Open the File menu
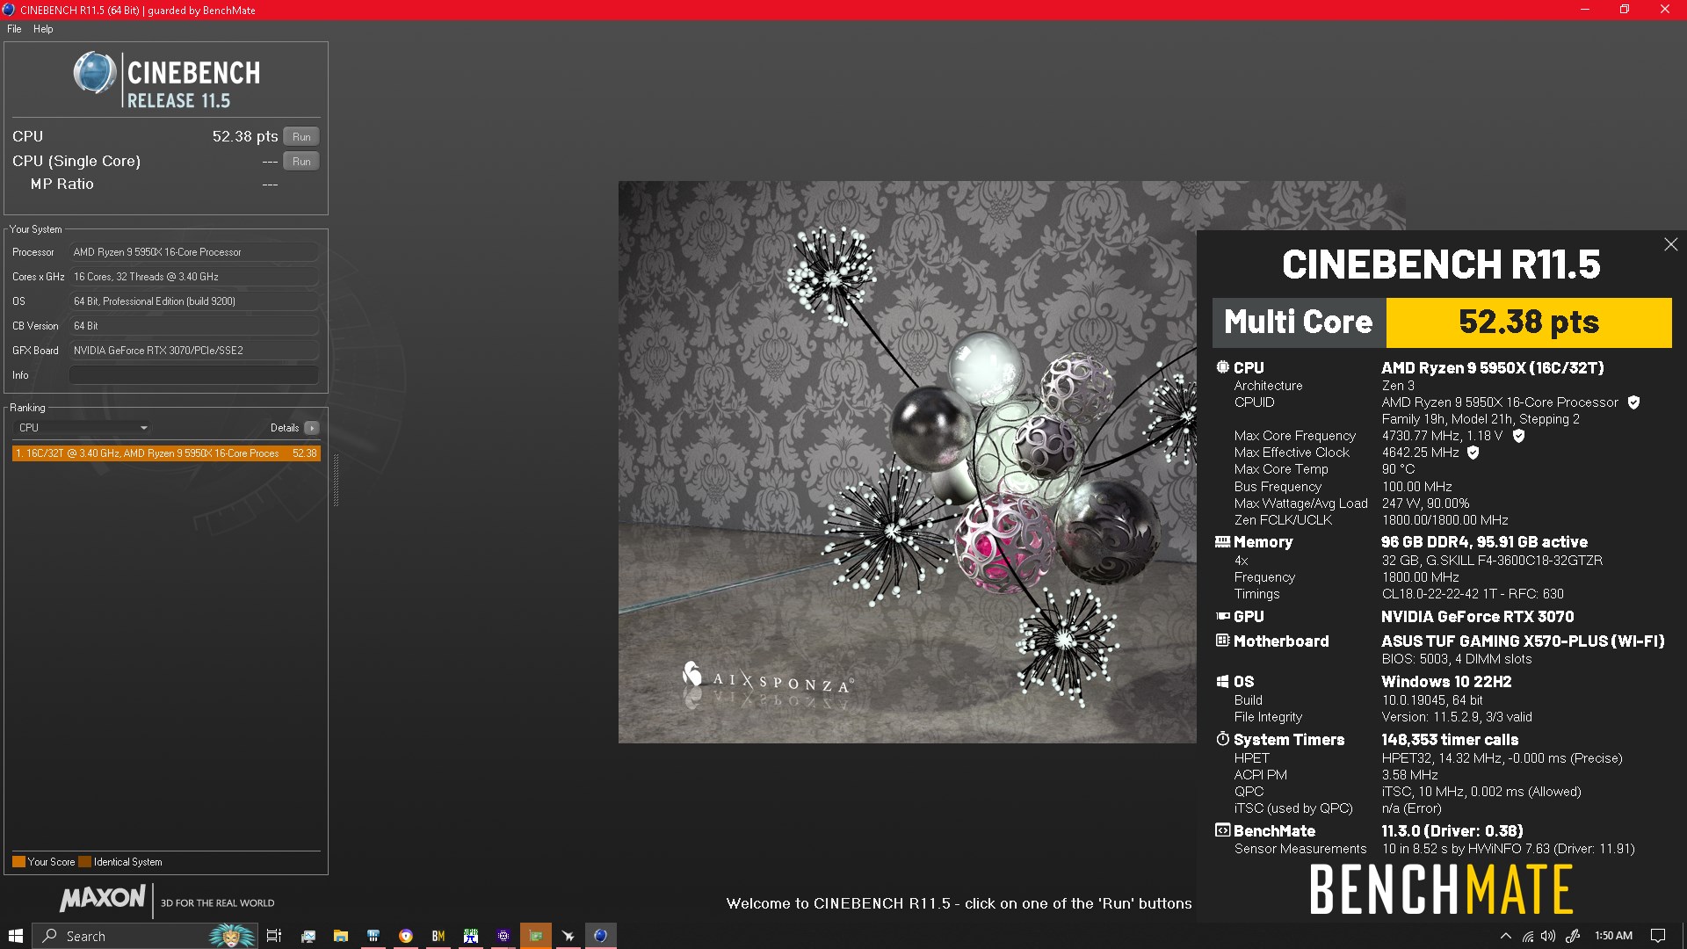Image resolution: width=1687 pixels, height=949 pixels. coord(14,29)
